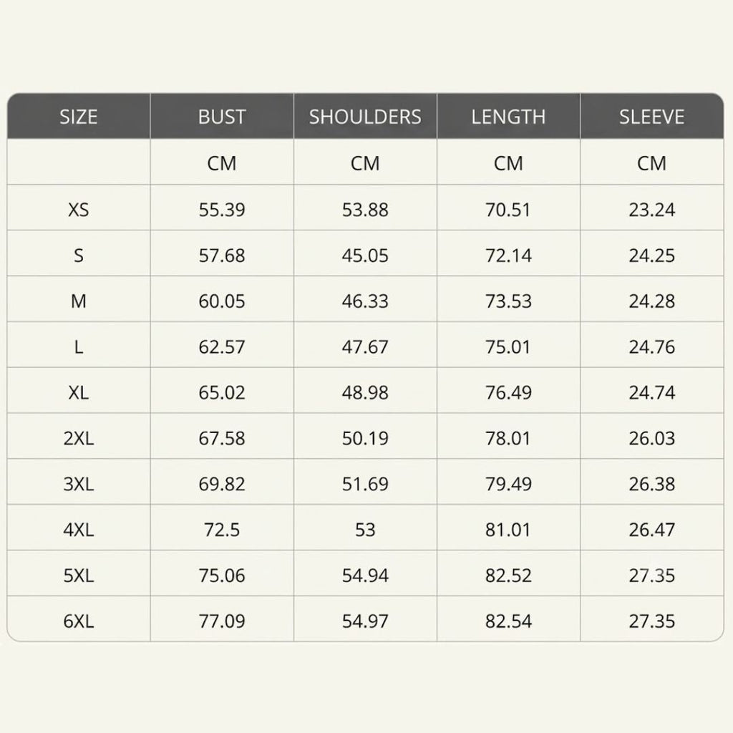
Task: Select the 2XL size label
Action: click(x=79, y=438)
